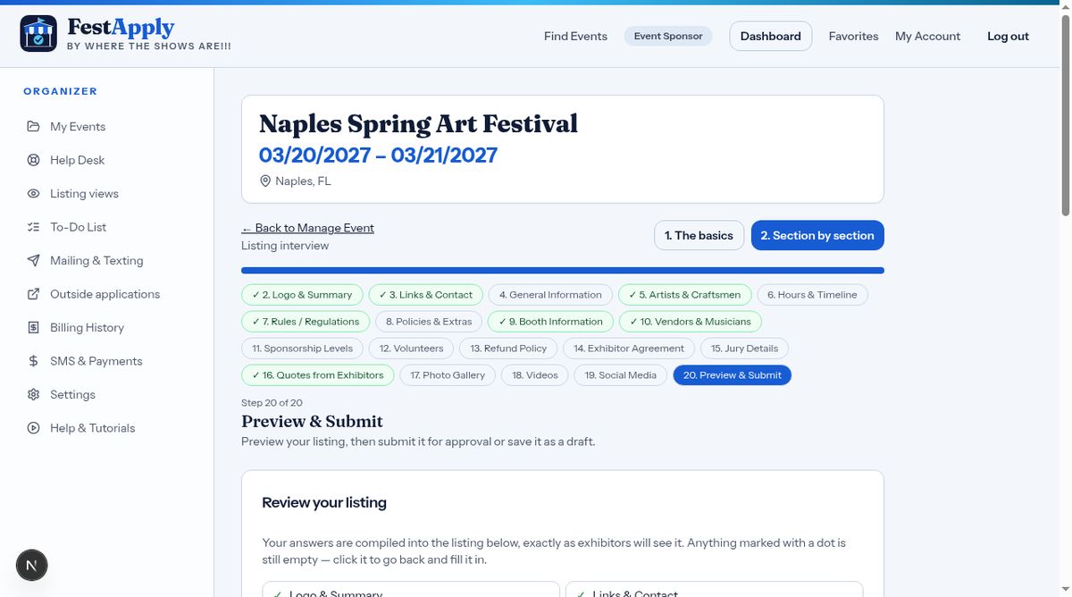Jump to step 16. Quotes from Exhibitors
The image size is (1072, 597).
pos(317,375)
